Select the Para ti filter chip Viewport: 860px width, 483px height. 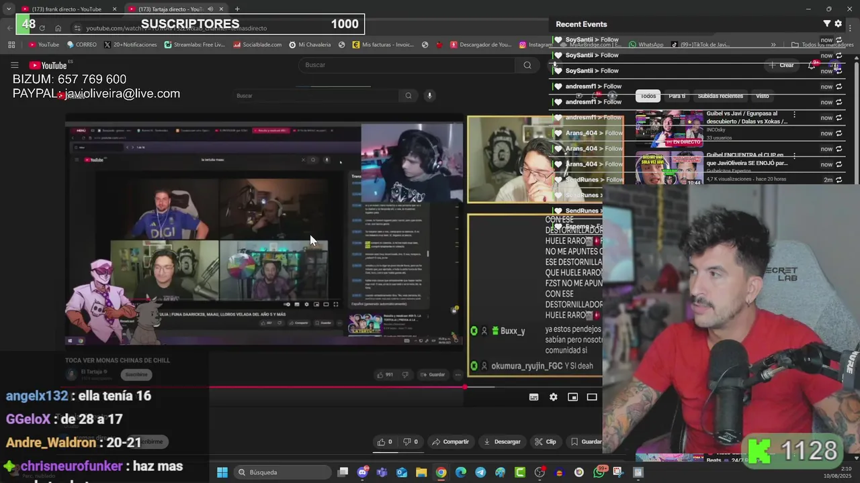[677, 96]
